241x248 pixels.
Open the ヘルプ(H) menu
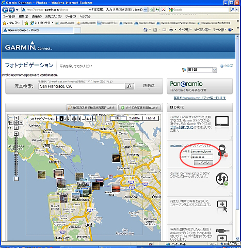pos(85,17)
